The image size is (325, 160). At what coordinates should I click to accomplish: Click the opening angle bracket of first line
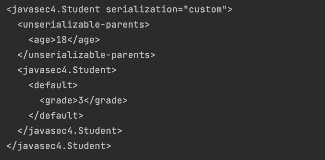(9, 9)
